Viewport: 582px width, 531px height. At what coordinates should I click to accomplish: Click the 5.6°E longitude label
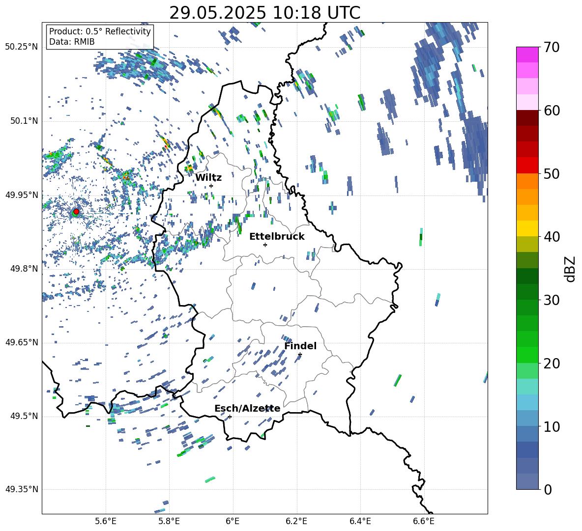click(106, 521)
